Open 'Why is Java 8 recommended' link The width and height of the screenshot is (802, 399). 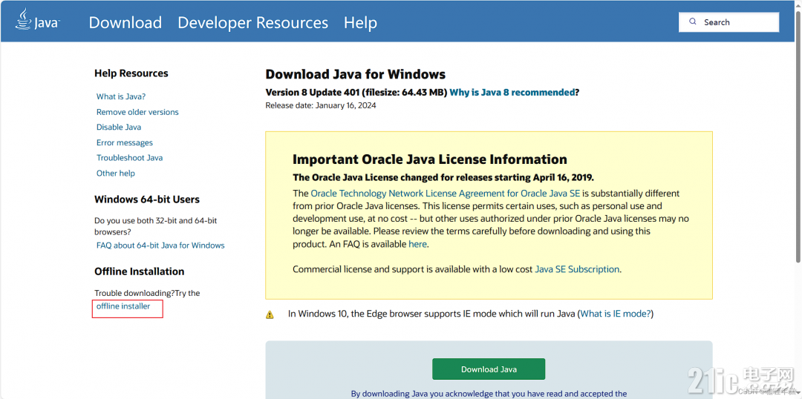(x=512, y=93)
